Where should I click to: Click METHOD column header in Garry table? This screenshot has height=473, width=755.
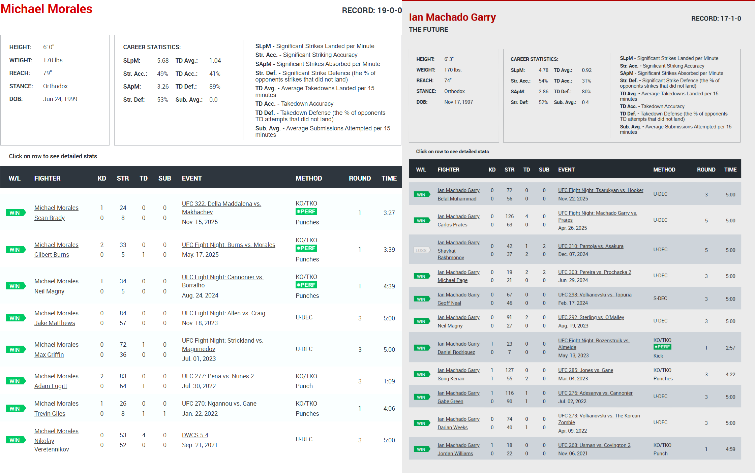(664, 170)
